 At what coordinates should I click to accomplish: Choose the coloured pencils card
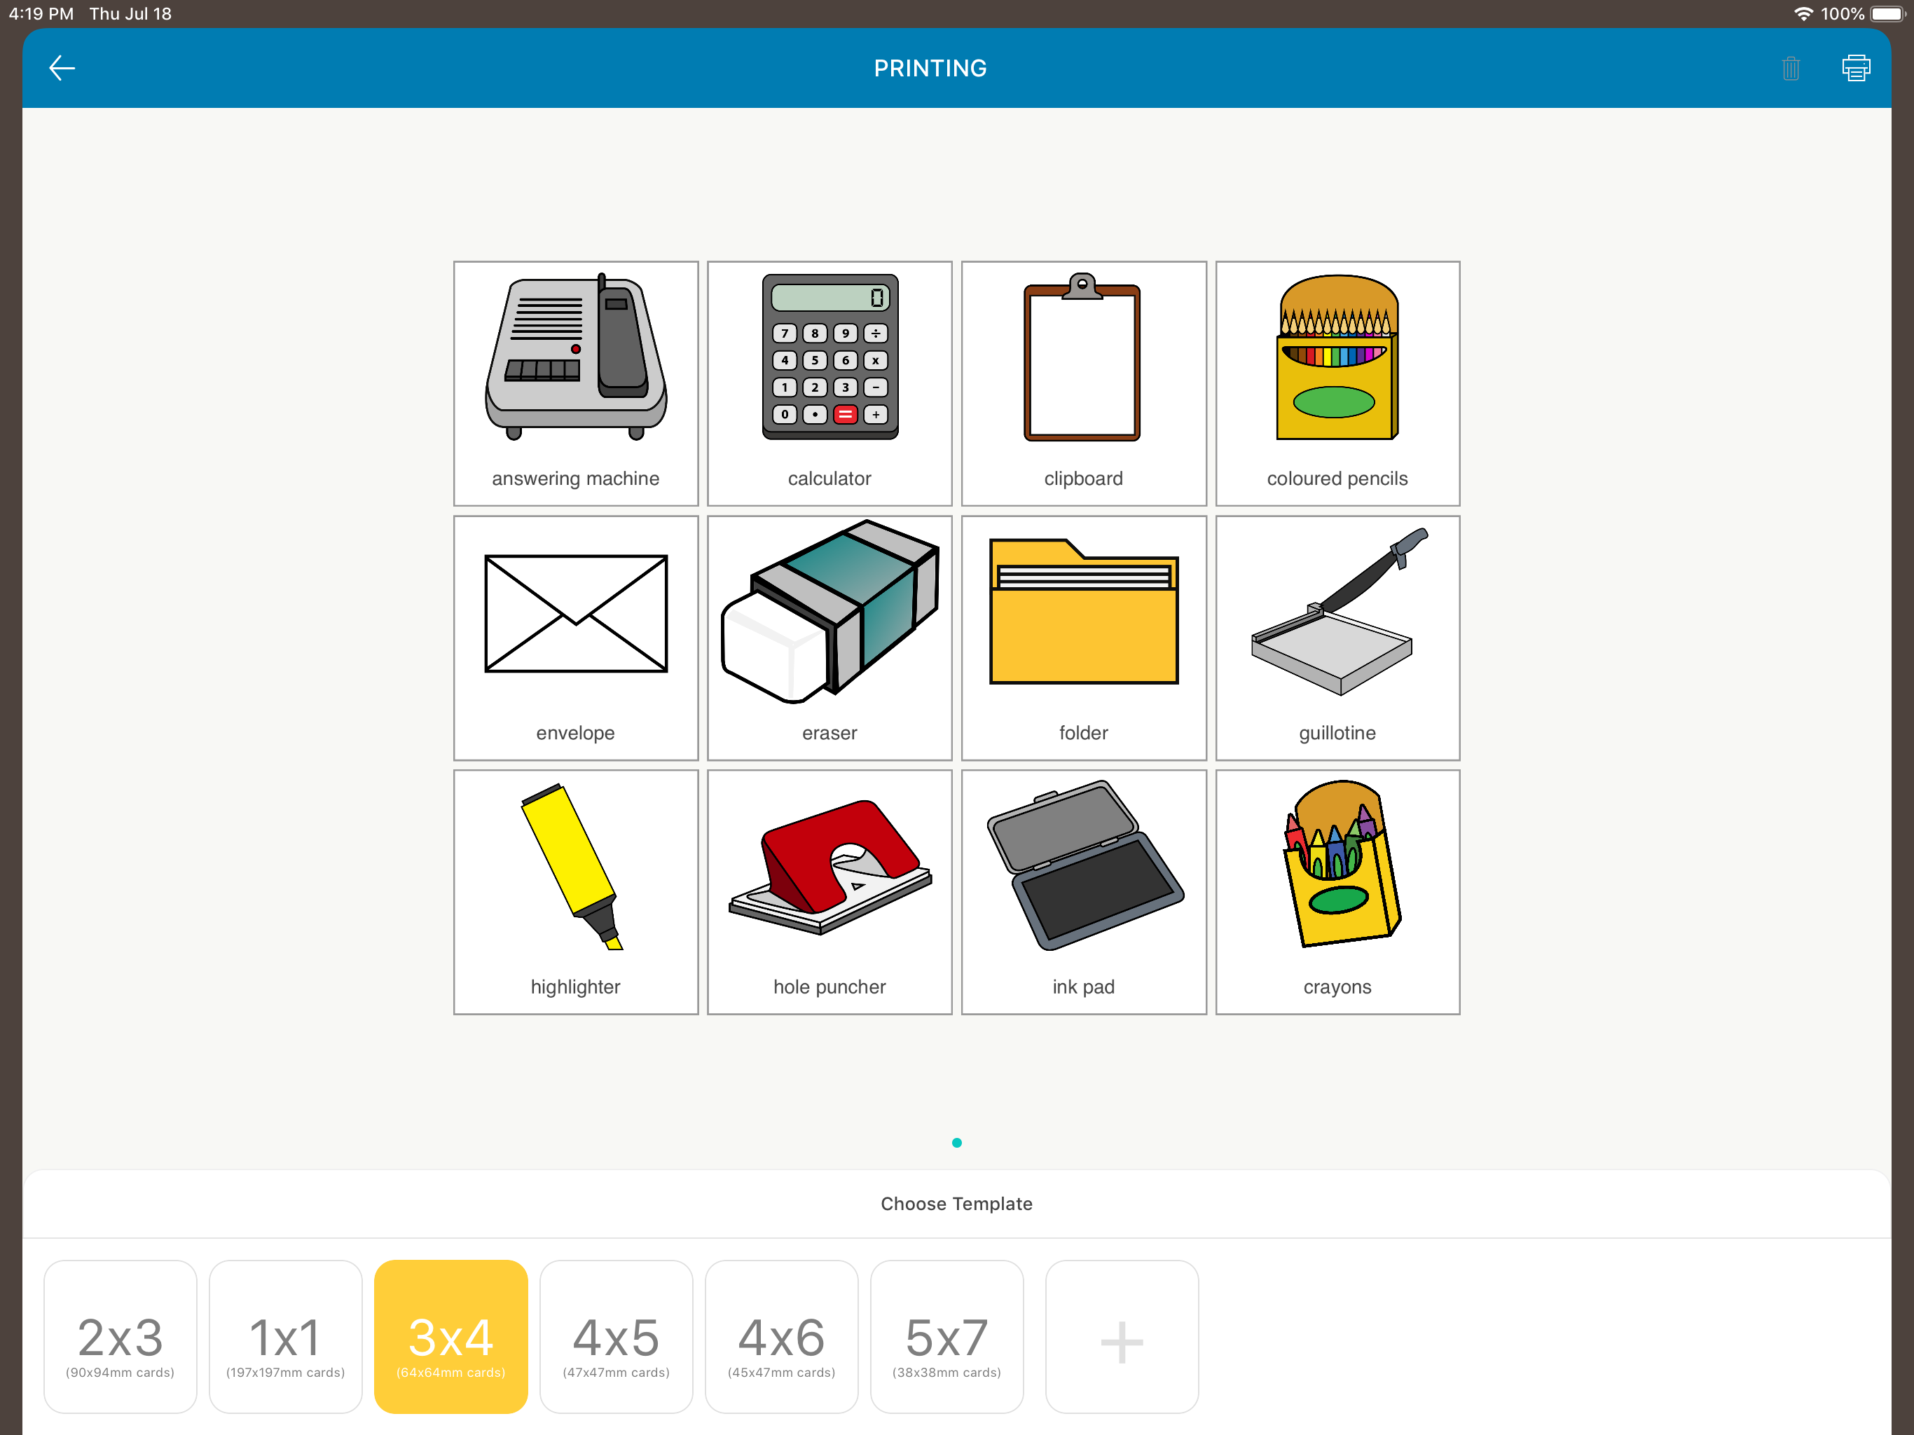pos(1337,383)
